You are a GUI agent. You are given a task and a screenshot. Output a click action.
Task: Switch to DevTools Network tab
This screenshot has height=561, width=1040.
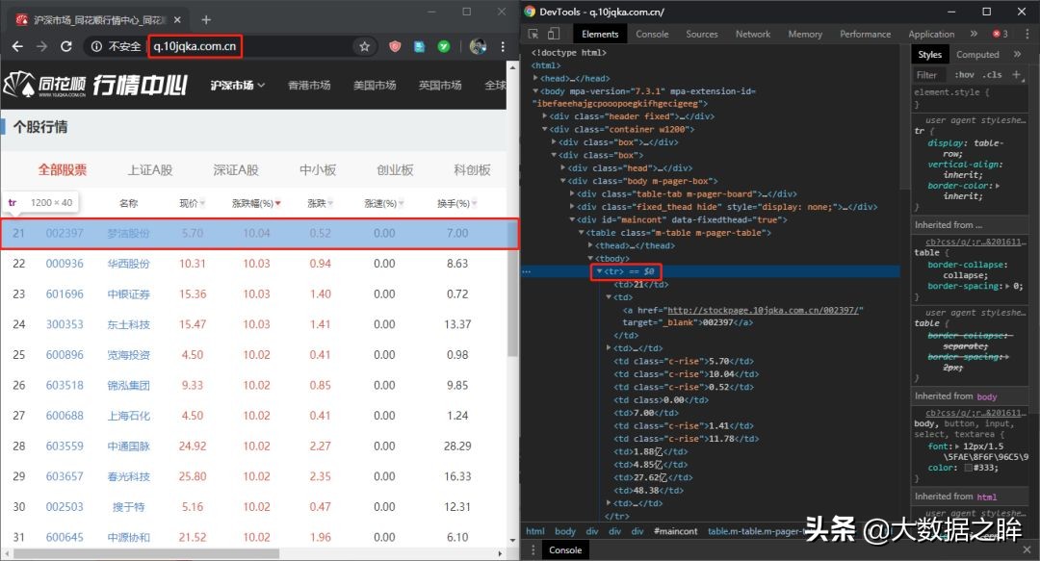tap(753, 34)
